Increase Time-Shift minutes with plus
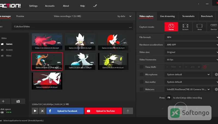Screen dimensions: 218x124 180,67
